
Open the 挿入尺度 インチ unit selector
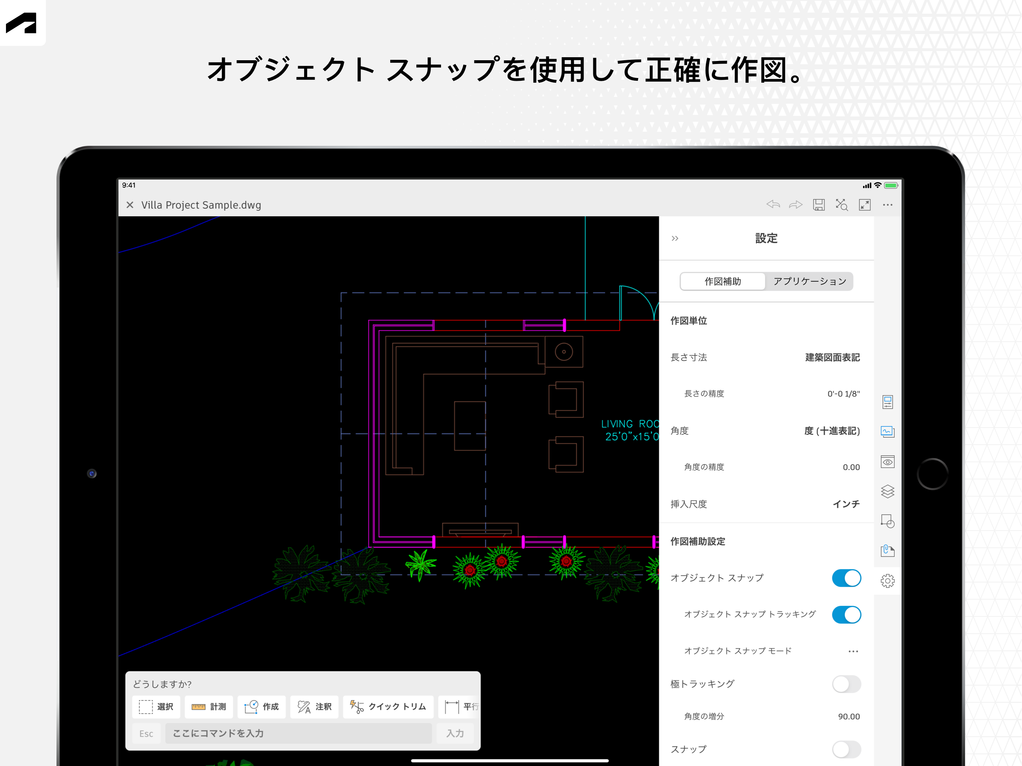tap(845, 504)
